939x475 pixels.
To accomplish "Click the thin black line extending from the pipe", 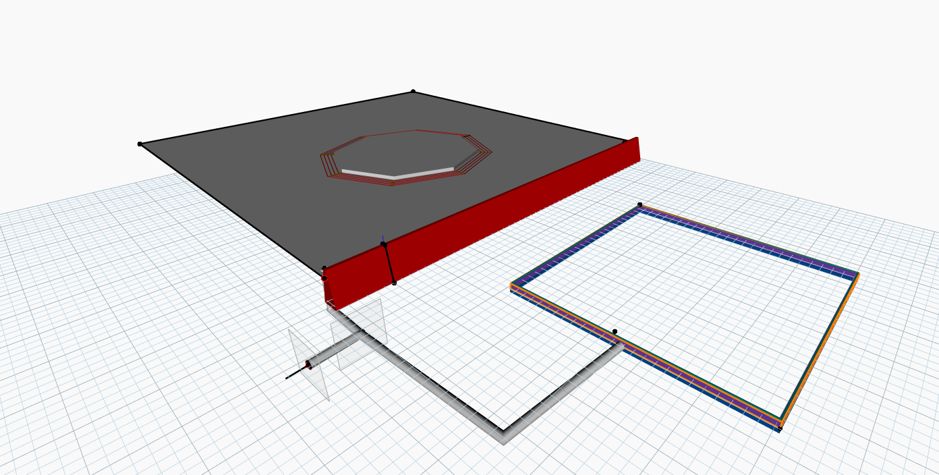I will click(x=295, y=373).
